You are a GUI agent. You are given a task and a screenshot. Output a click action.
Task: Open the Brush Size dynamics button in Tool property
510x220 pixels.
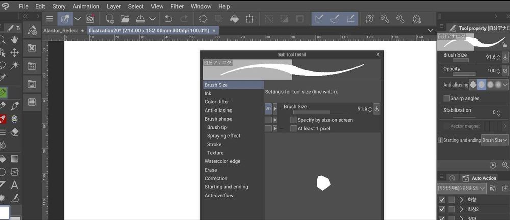pyautogui.click(x=505, y=57)
